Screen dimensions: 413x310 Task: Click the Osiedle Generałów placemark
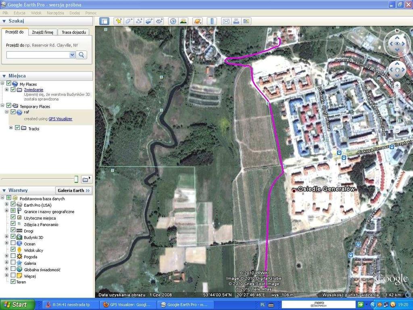click(x=294, y=191)
